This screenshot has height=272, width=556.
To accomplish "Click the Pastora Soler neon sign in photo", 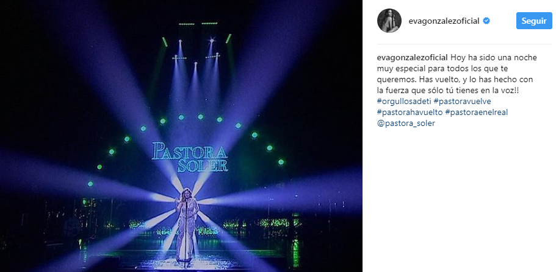I will coord(190,156).
